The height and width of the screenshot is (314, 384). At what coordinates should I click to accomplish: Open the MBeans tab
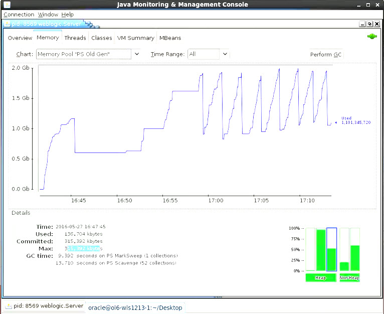click(170, 38)
